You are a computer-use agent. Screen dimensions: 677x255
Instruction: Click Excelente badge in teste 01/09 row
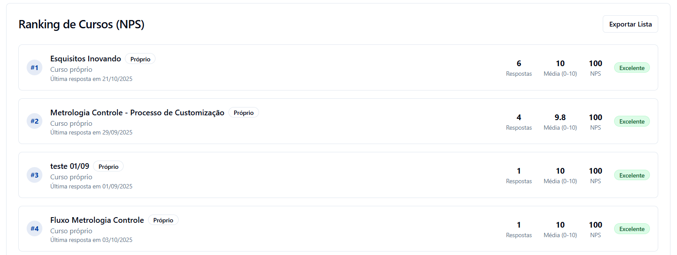coord(632,175)
